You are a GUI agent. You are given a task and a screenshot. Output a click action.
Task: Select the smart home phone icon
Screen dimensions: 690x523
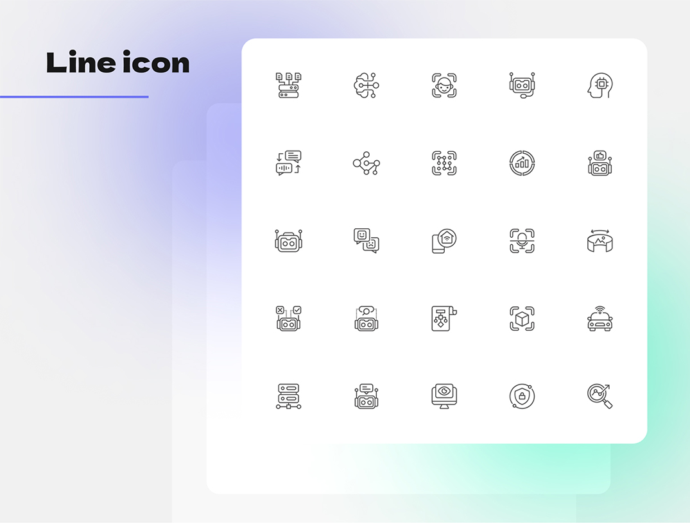pyautogui.click(x=444, y=241)
